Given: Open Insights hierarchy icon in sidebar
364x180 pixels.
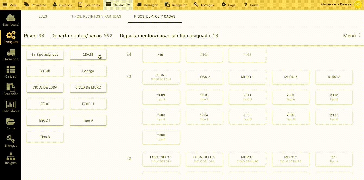Looking at the screenshot, I should point(11,157).
